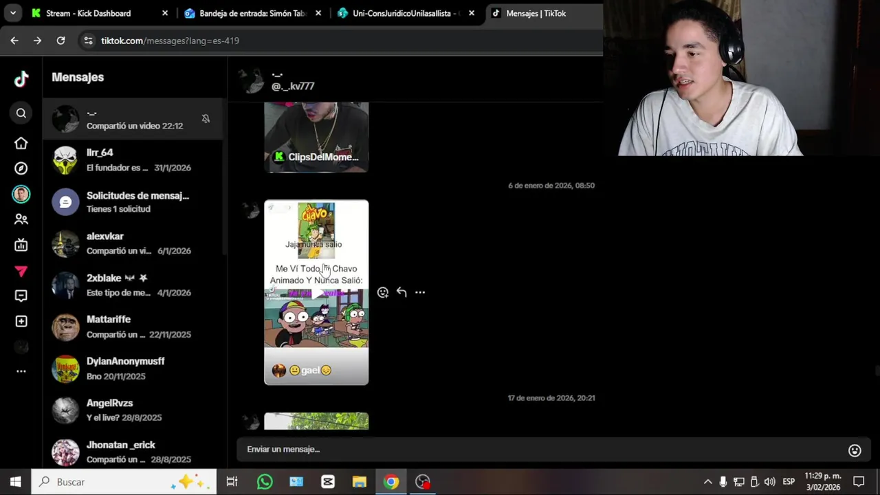The image size is (880, 495).
Task: Open the alexvkar conversation
Action: coord(134,244)
